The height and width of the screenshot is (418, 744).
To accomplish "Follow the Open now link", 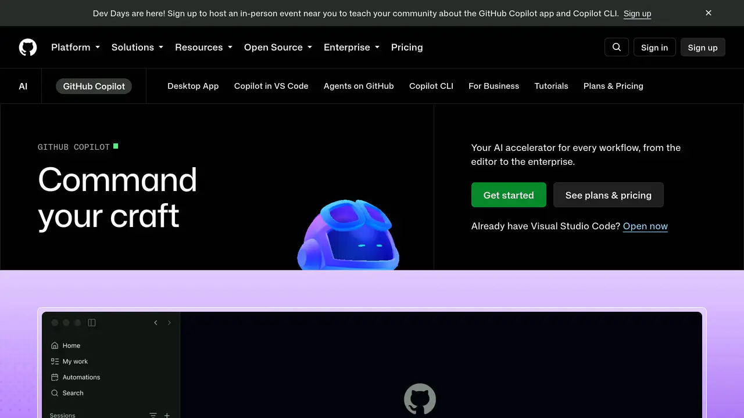I will tap(645, 226).
